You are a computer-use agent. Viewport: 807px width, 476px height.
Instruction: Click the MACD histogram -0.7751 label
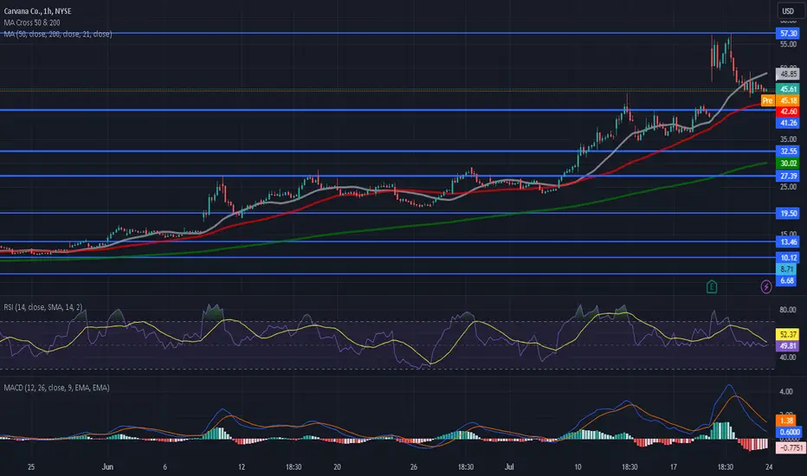point(790,447)
